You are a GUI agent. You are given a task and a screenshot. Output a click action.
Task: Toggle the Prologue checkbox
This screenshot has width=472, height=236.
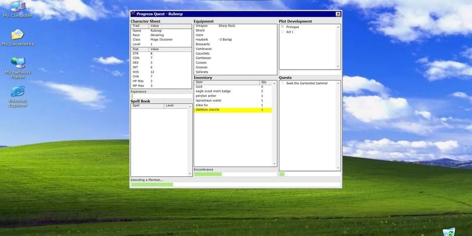click(282, 27)
